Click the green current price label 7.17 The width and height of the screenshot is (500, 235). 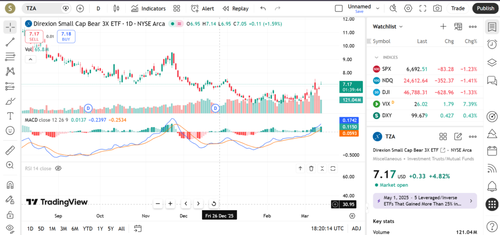click(x=348, y=84)
